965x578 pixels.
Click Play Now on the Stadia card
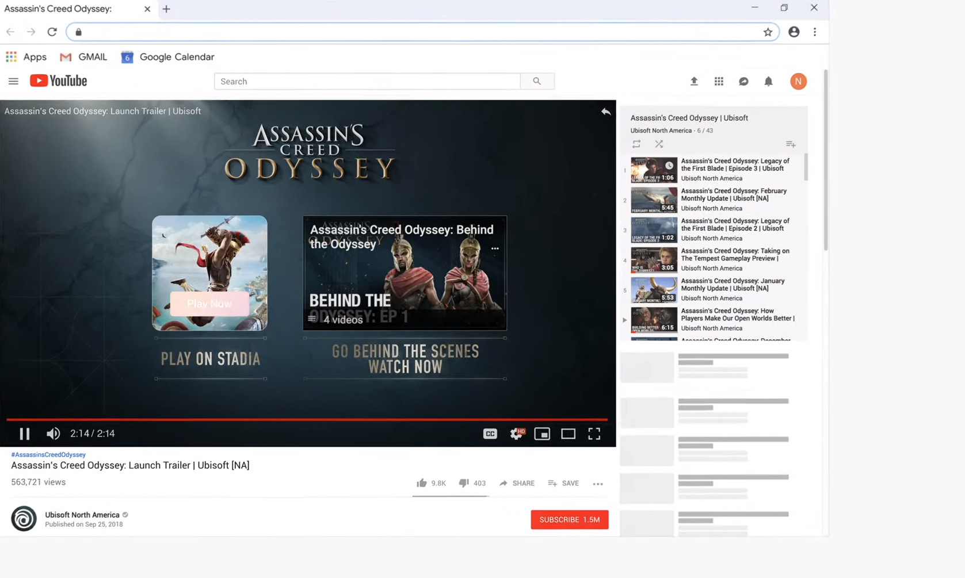coord(209,304)
